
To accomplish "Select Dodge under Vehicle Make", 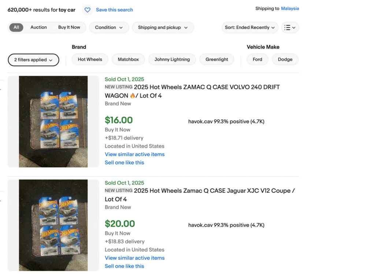I will 285,59.
